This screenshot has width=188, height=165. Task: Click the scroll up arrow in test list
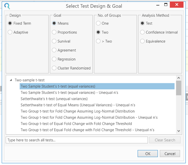178,78
